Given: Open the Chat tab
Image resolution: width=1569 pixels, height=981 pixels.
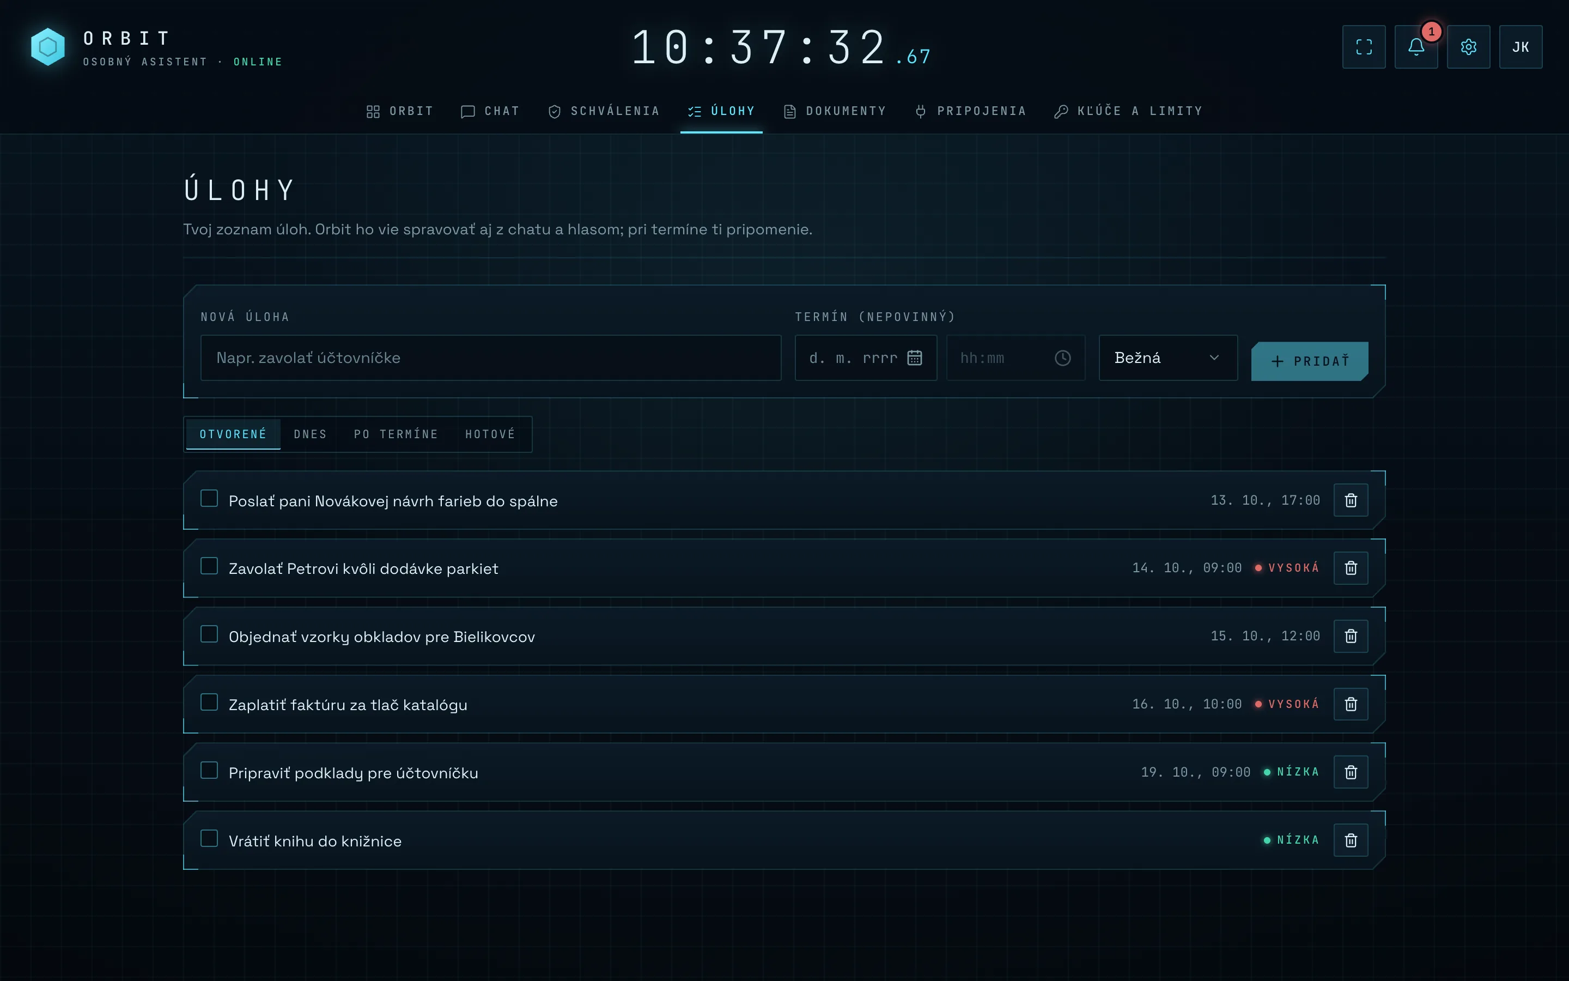Looking at the screenshot, I should coord(490,111).
